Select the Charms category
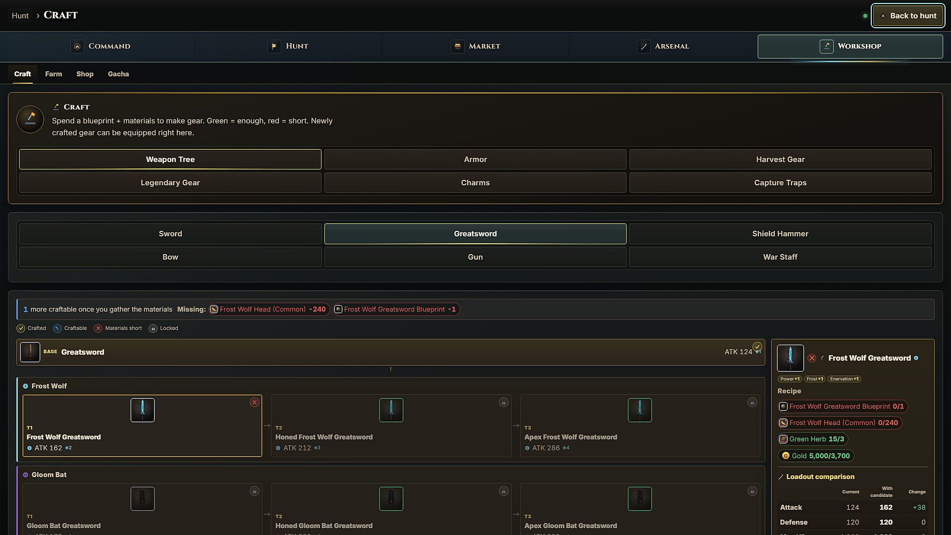Image resolution: width=951 pixels, height=535 pixels. tap(475, 183)
